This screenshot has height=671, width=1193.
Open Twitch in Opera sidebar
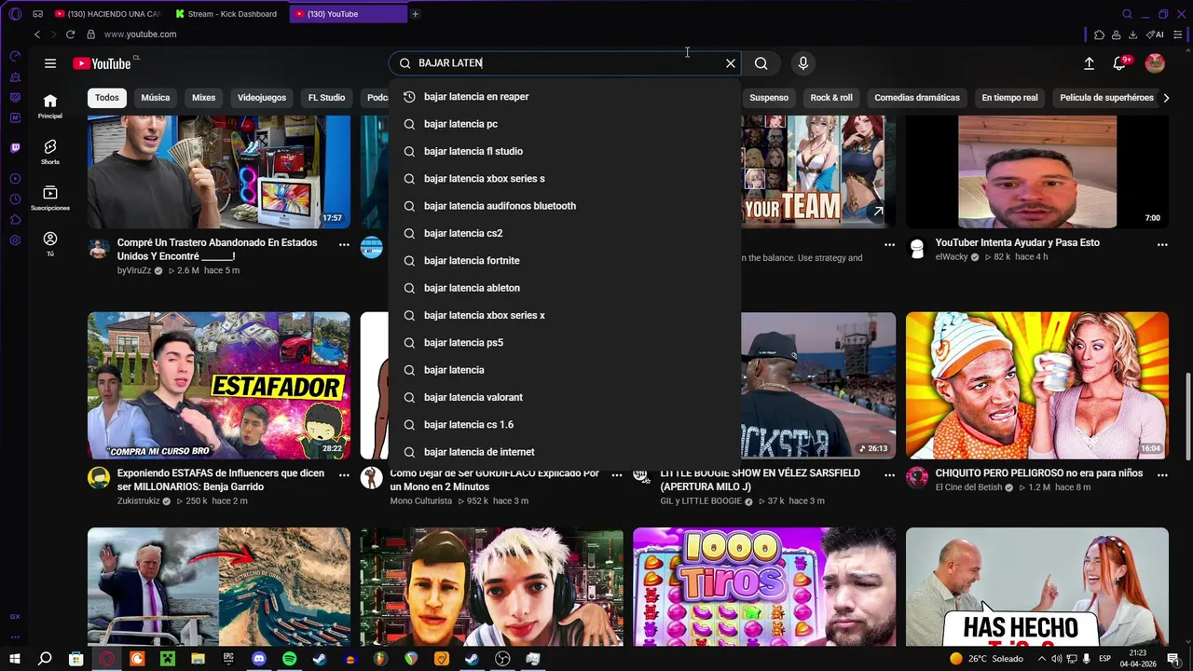coord(15,148)
